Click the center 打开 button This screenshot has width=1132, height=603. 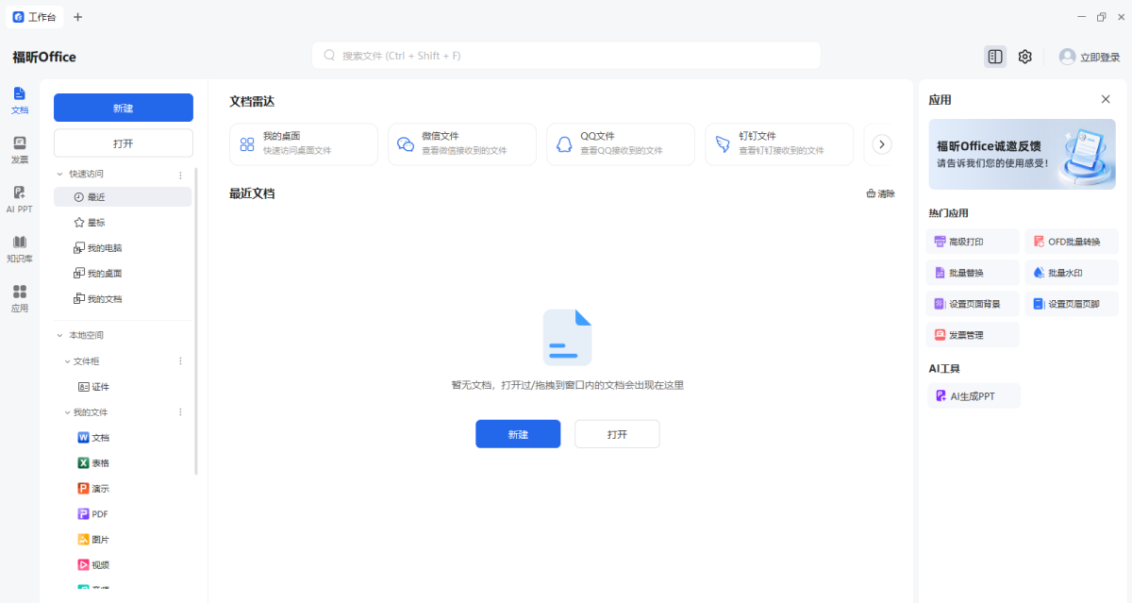click(x=617, y=434)
